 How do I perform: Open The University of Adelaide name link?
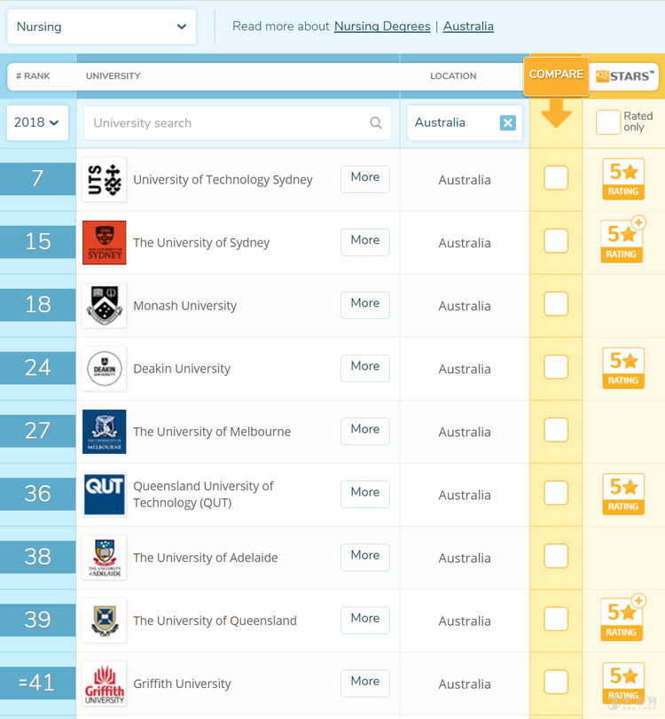click(x=206, y=558)
